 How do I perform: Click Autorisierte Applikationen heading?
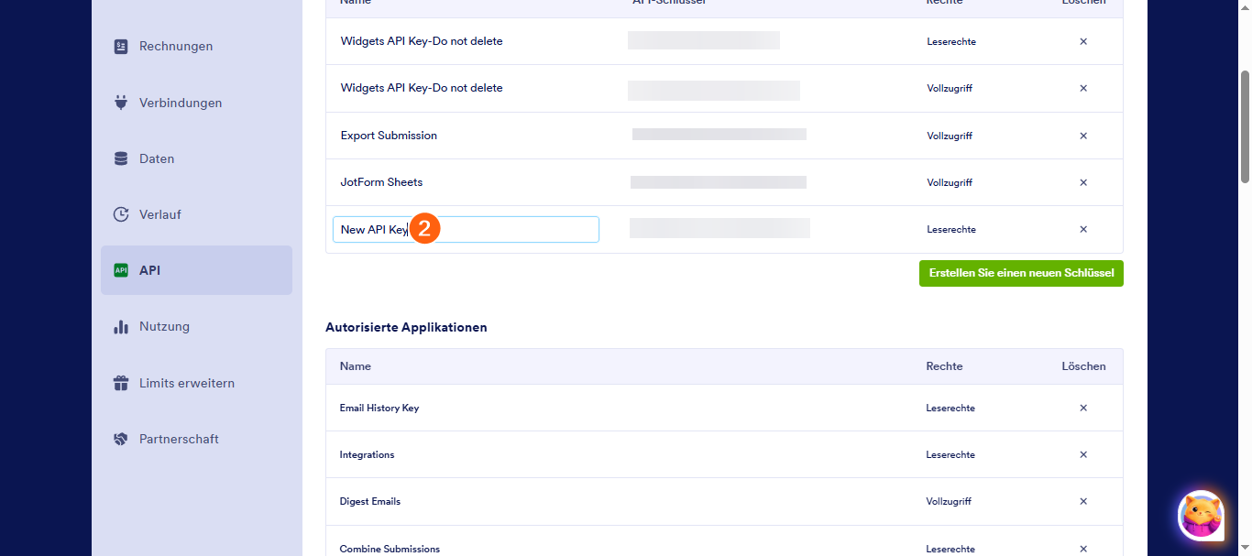(406, 327)
